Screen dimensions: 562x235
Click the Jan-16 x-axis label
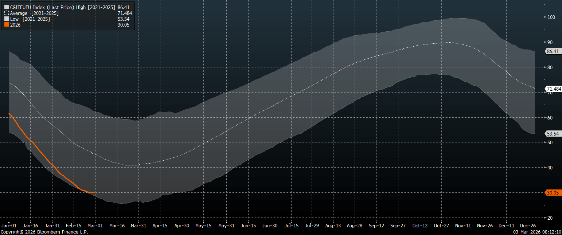[30, 226]
